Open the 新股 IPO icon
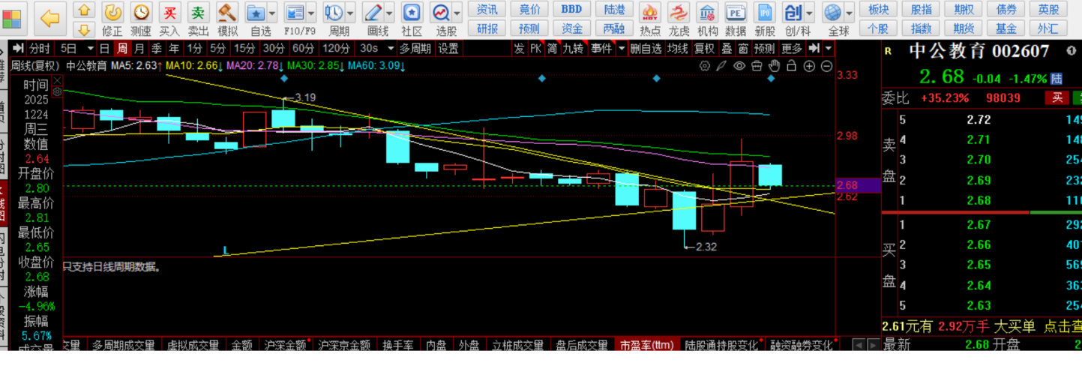Image resolution: width=1082 pixels, height=375 pixels. 764,13
